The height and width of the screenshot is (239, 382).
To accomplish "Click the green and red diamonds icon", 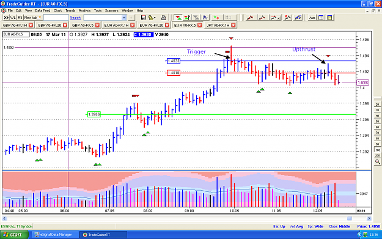I will (216, 18).
